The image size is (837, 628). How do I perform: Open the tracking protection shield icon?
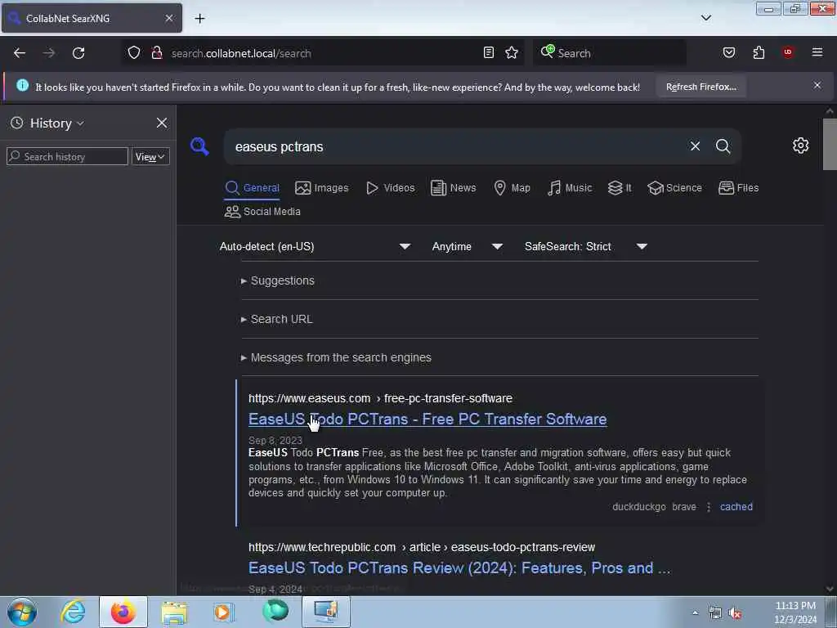tap(134, 53)
